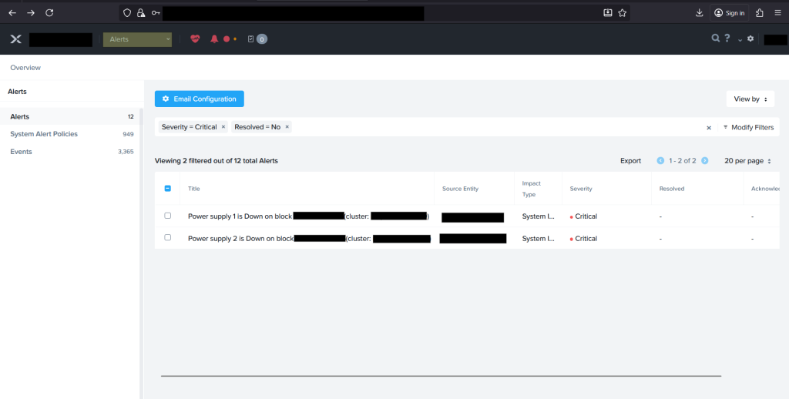Click the horizontal scrollbar under the table
The image size is (789, 399).
tap(441, 376)
